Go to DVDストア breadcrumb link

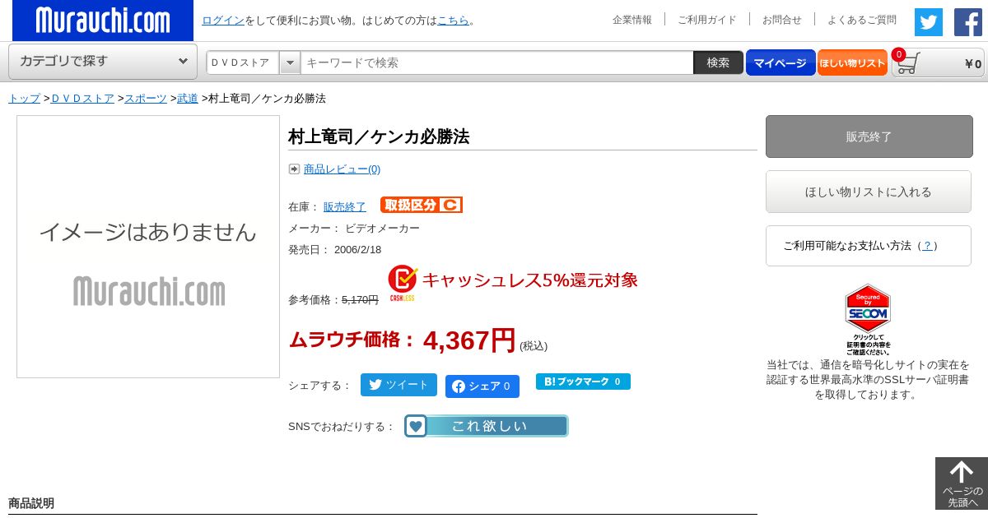82,98
